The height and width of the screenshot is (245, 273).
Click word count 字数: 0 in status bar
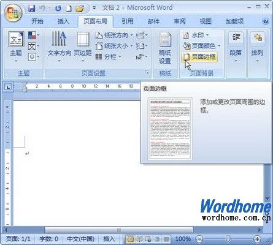pyautogui.click(x=48, y=239)
